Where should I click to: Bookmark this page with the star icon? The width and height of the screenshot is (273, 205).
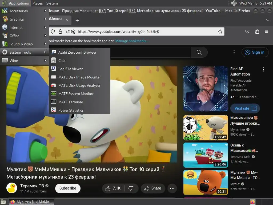(220, 31)
